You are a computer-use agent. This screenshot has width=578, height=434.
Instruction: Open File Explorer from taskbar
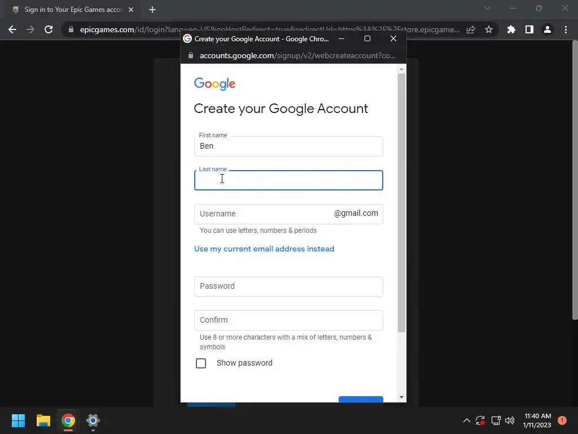43,420
